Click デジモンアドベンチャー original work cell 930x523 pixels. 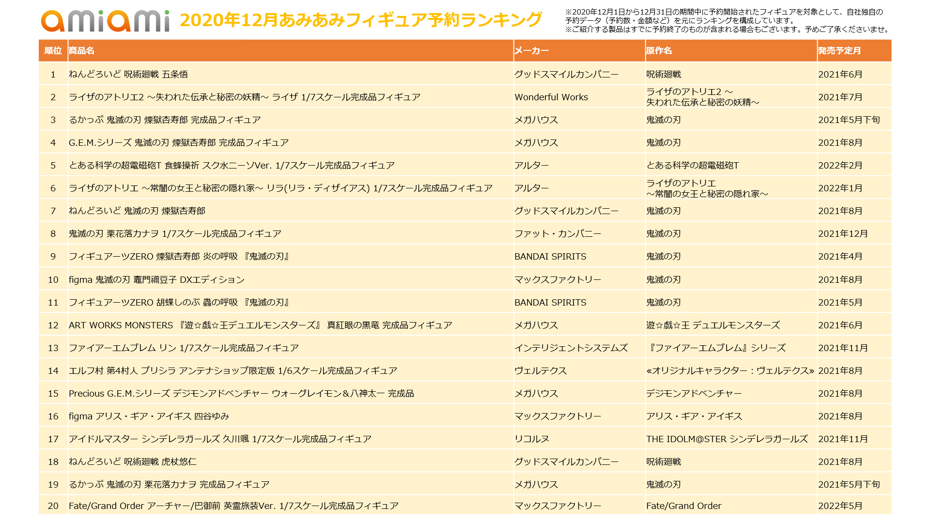click(694, 393)
